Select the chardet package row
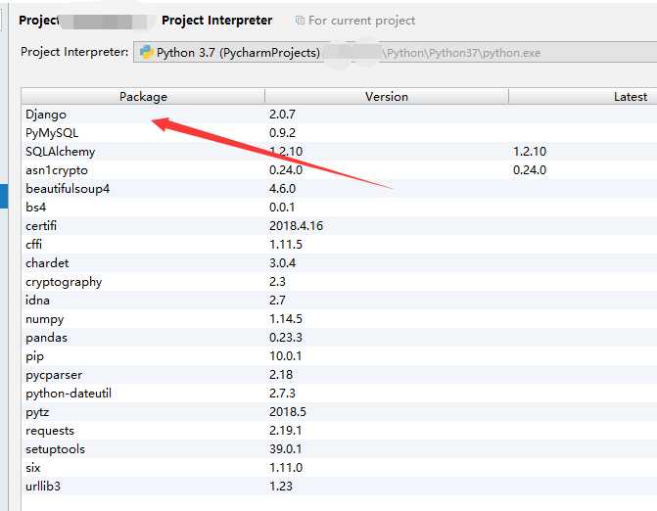 point(339,263)
